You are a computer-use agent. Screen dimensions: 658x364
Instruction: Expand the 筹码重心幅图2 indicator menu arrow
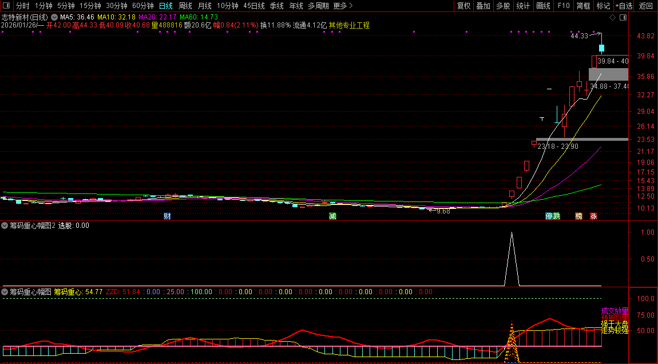[5, 225]
